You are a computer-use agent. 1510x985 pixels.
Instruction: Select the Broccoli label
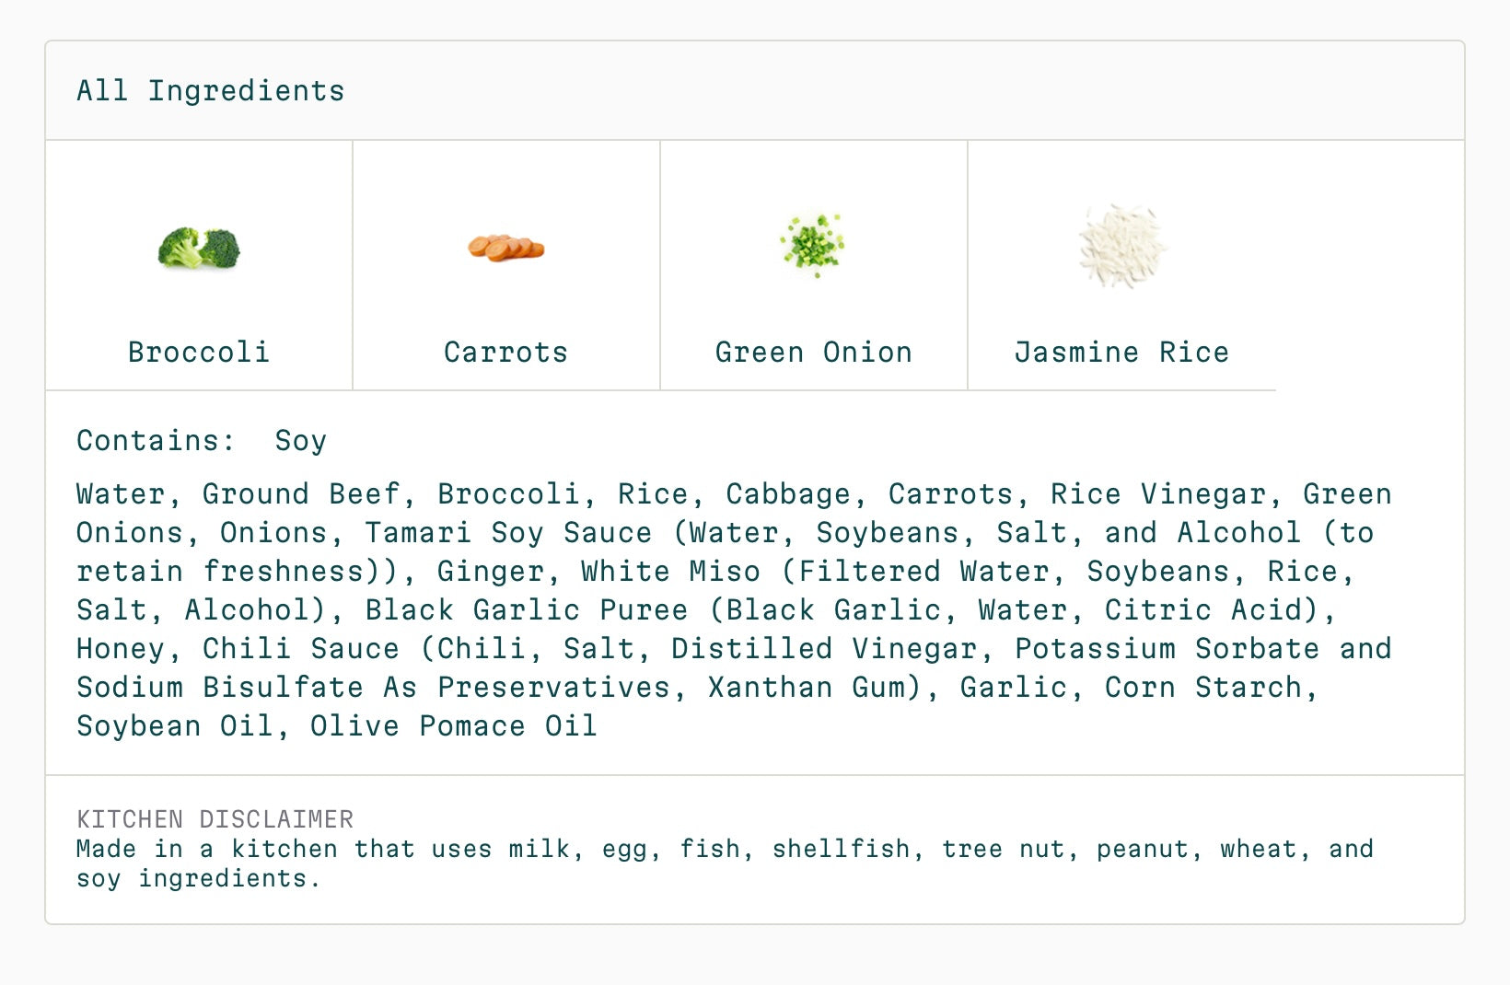199,353
